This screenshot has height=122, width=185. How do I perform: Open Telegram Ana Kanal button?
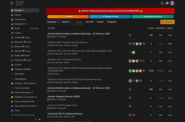tap(110, 17)
